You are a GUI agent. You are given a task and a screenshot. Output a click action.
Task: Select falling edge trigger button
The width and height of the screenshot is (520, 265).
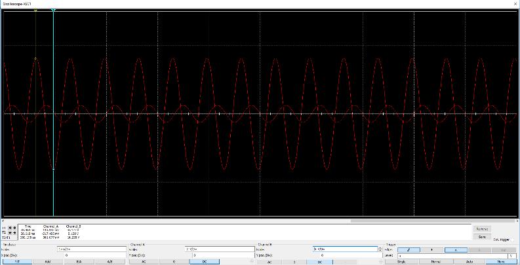tap(432, 250)
